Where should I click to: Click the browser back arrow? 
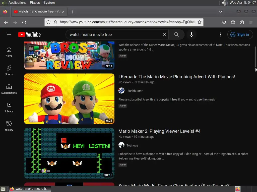point(6,22)
